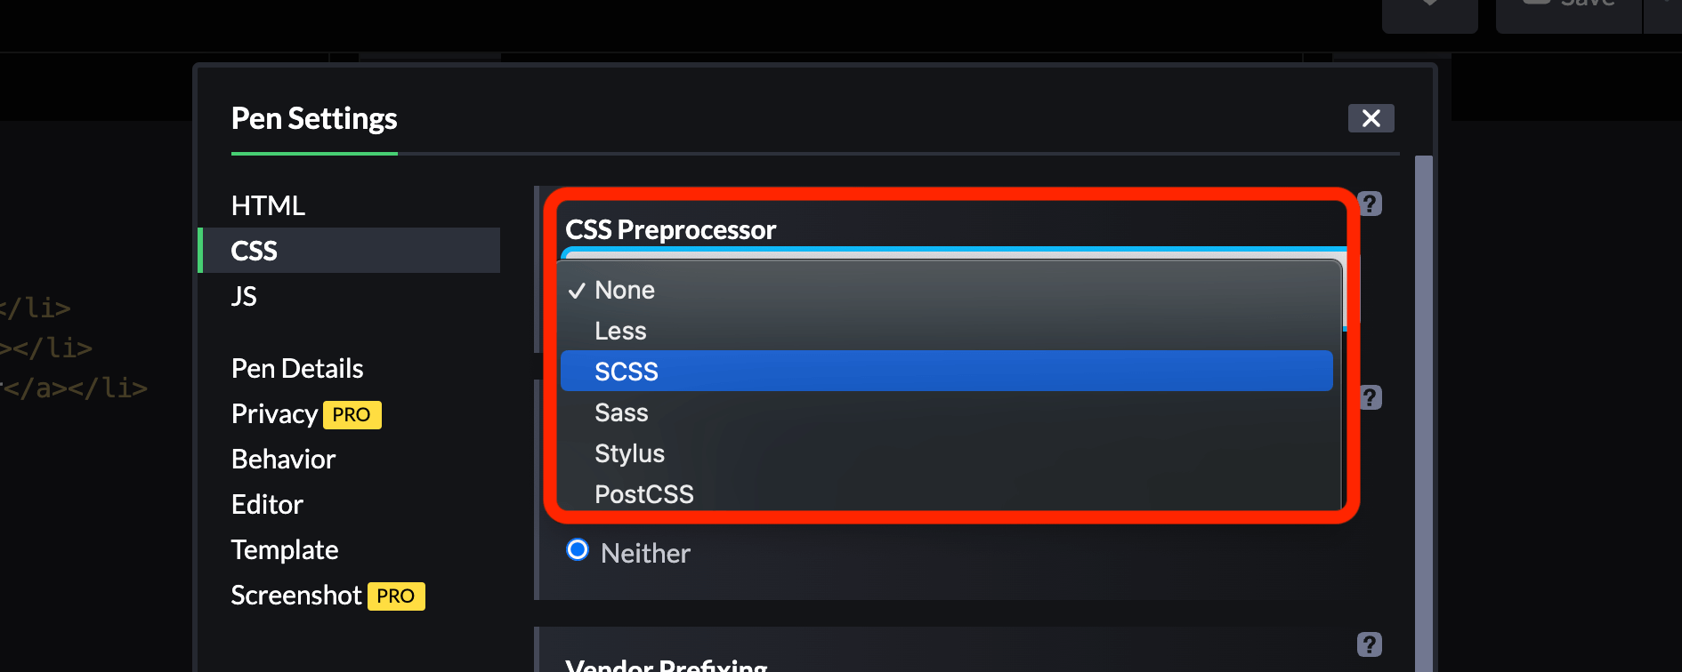Switch to Editor settings

click(267, 505)
